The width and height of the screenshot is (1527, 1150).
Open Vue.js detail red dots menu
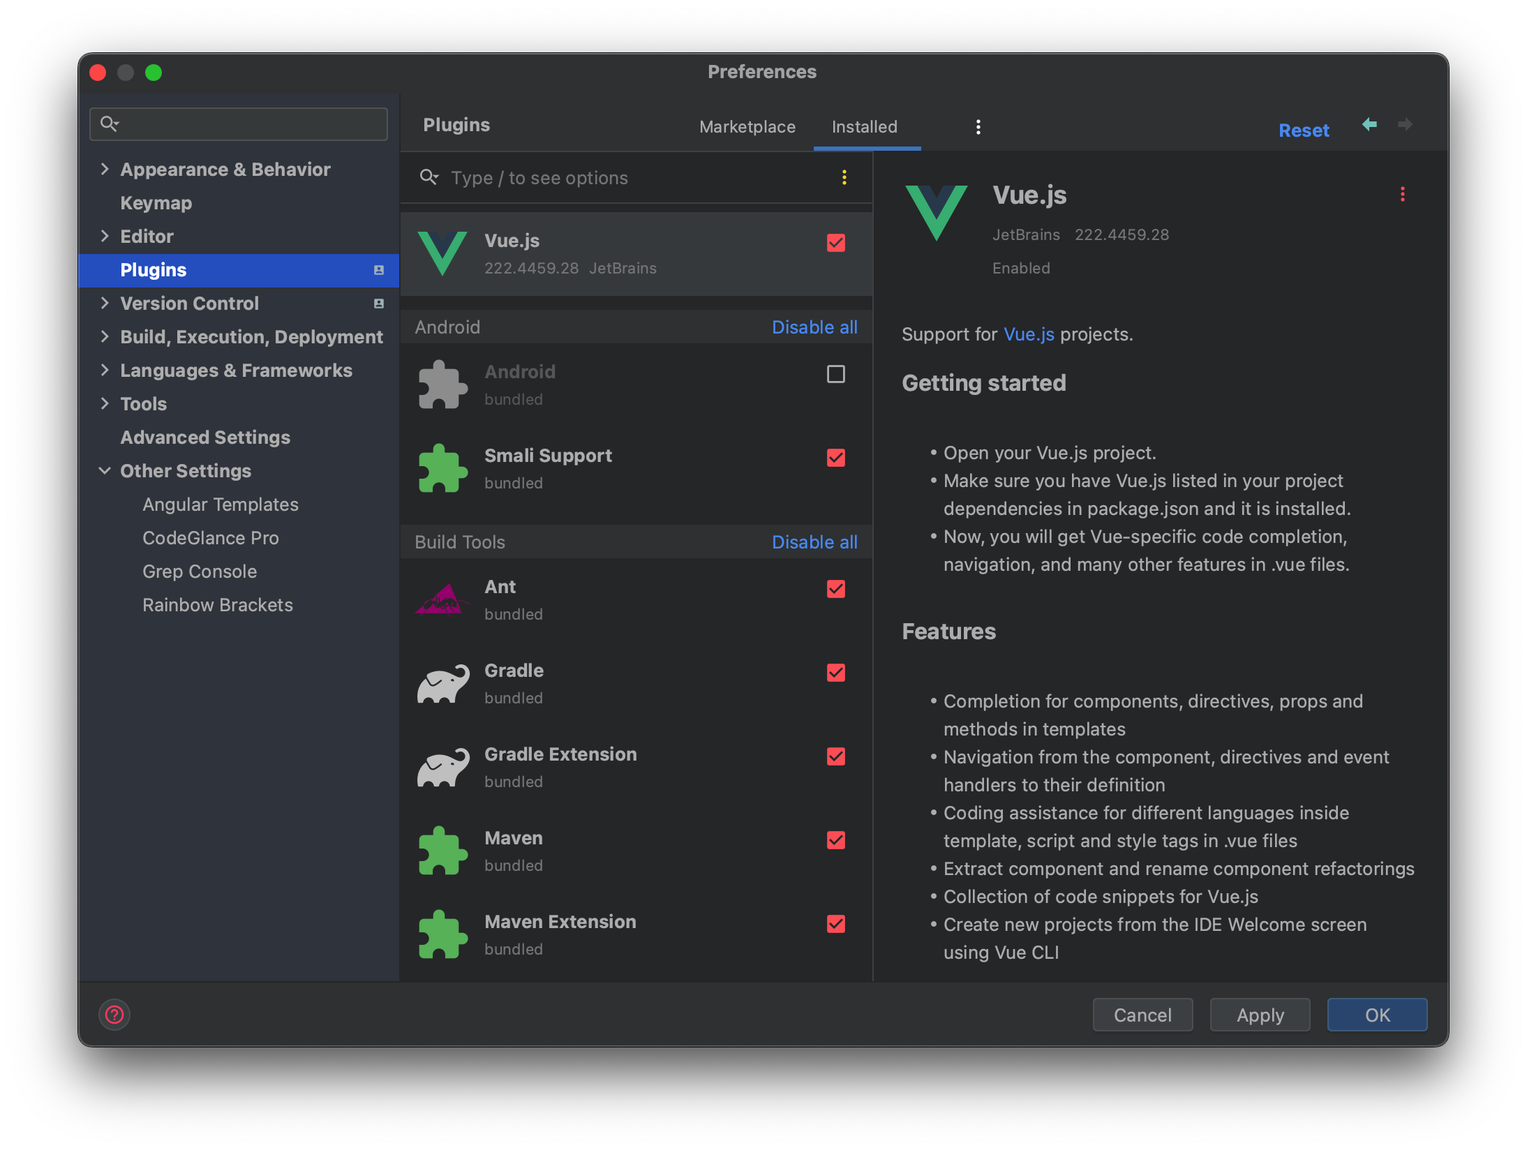coord(1403,195)
